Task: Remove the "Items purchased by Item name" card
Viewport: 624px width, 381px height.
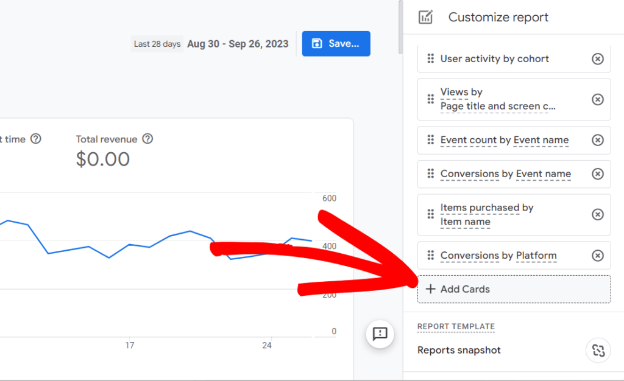Action: [x=598, y=214]
